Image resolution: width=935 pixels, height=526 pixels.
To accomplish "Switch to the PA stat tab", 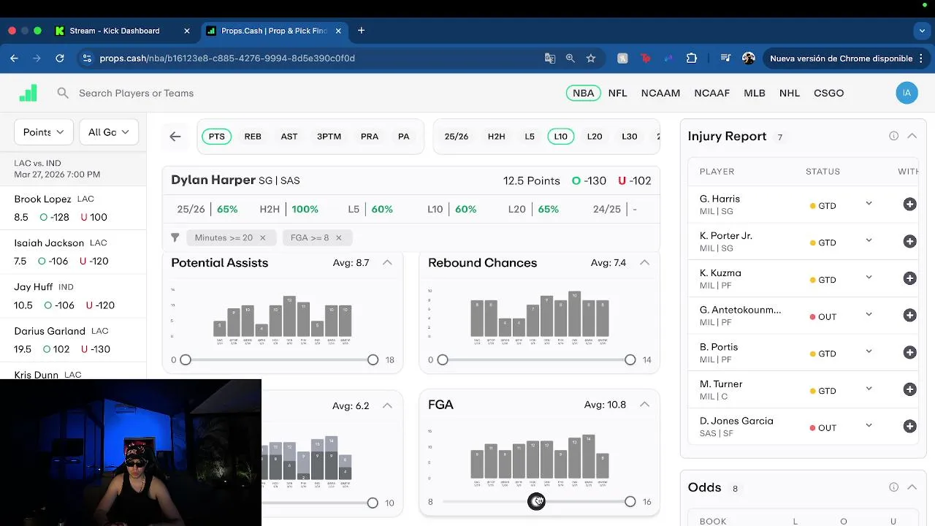I will 403,137.
